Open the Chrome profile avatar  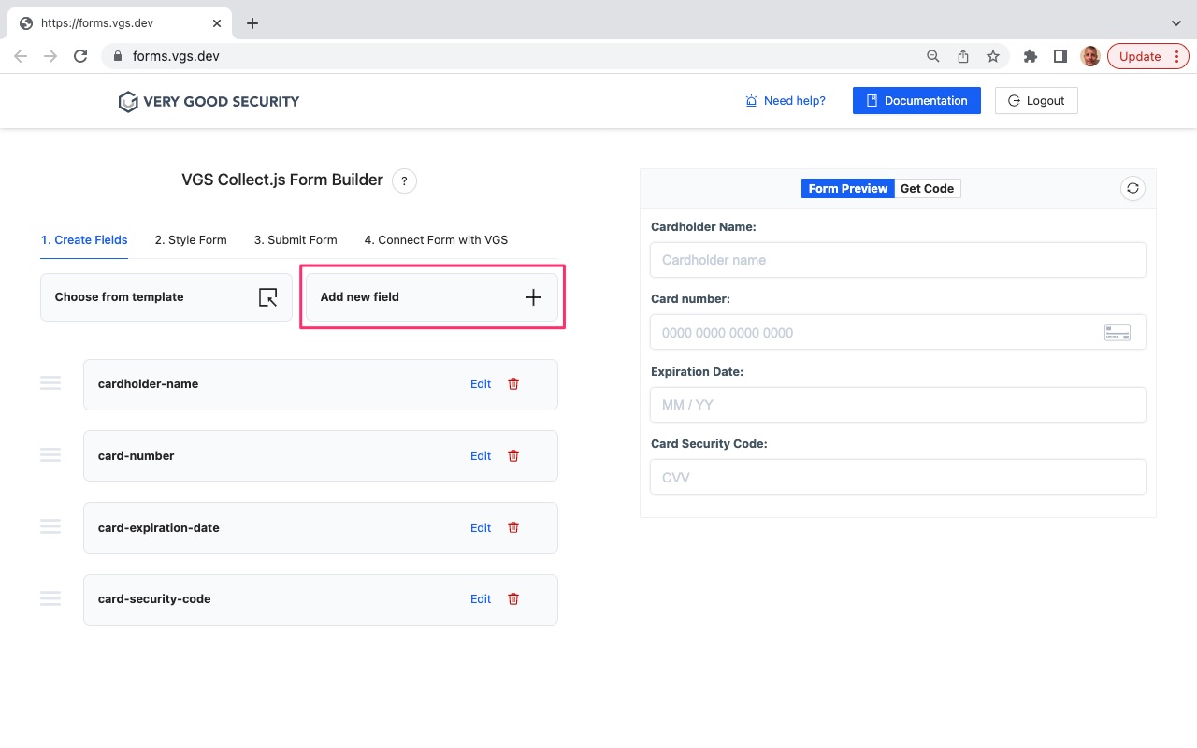pos(1090,56)
